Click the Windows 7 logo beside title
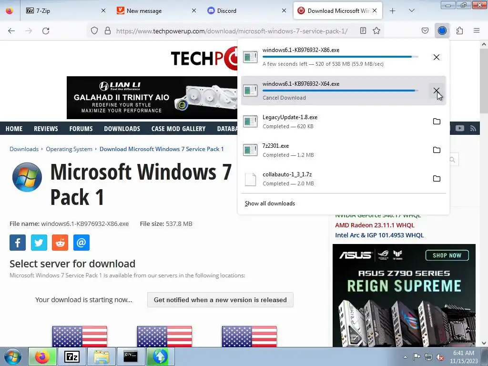 click(27, 177)
